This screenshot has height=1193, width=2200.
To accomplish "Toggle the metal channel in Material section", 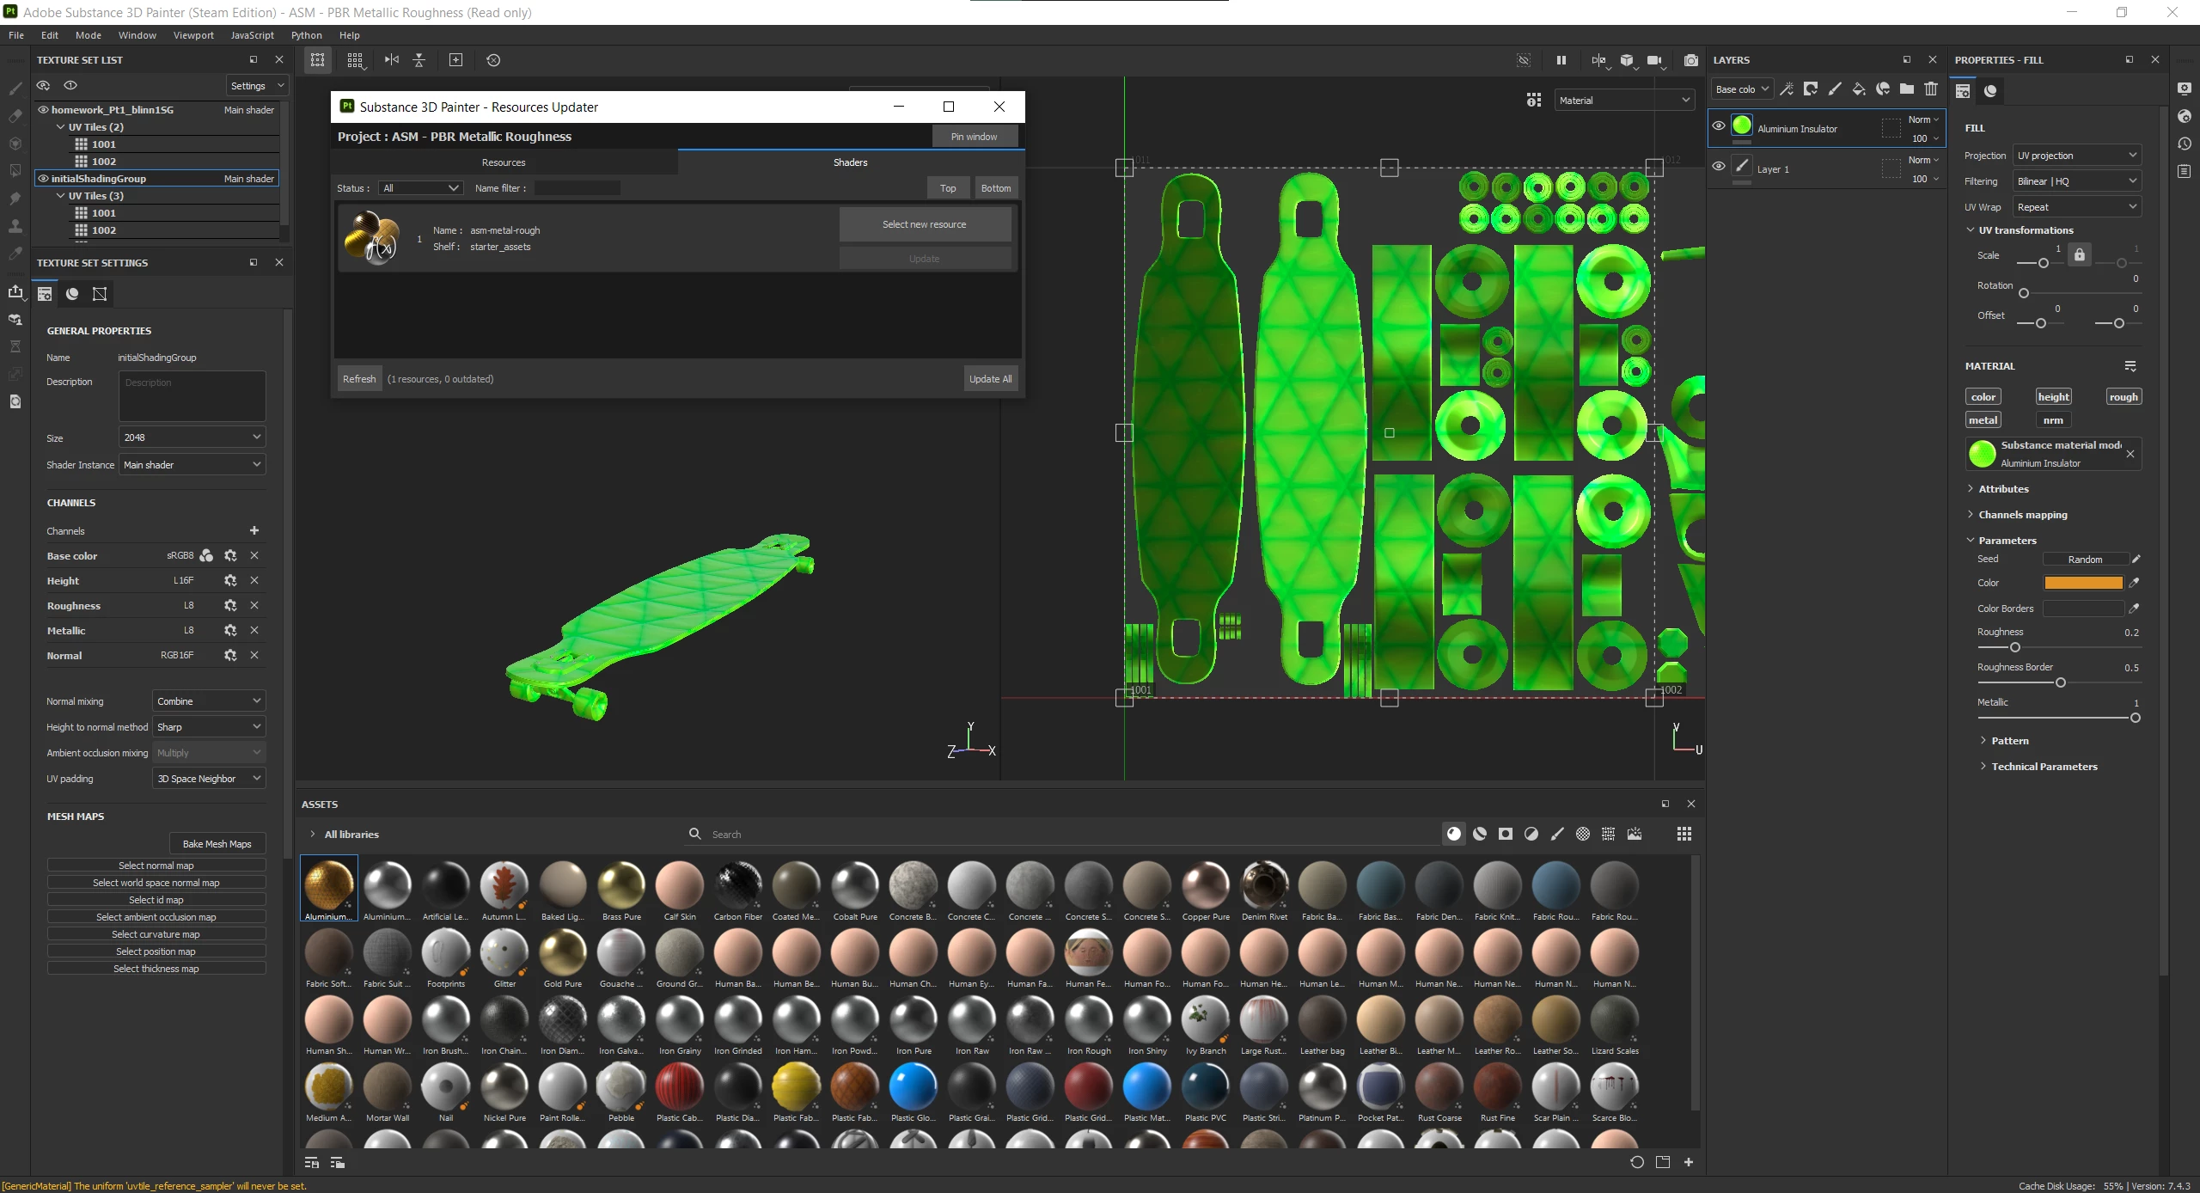I will click(x=1983, y=420).
